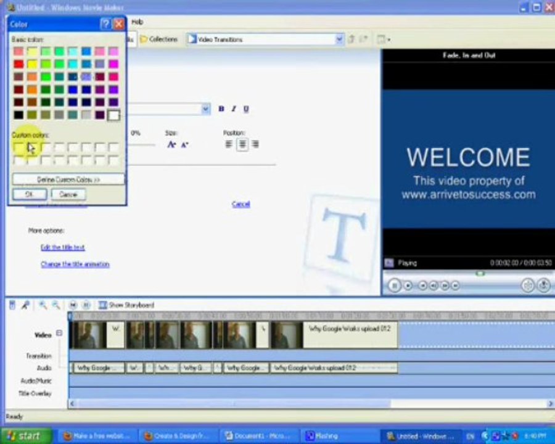
Task: Open the Set Audio Levels tool
Action: 12,305
